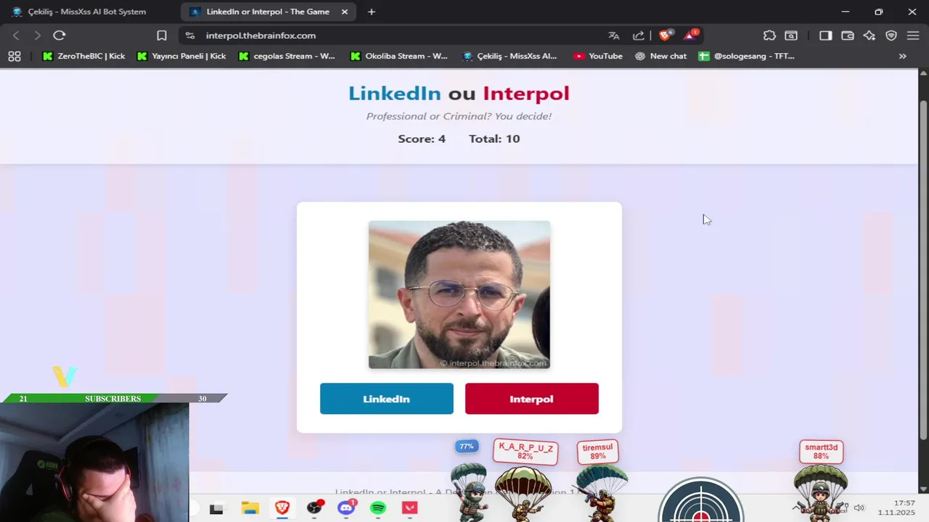The image size is (929, 522).
Task: Open the Valorant taskbar icon
Action: (410, 508)
